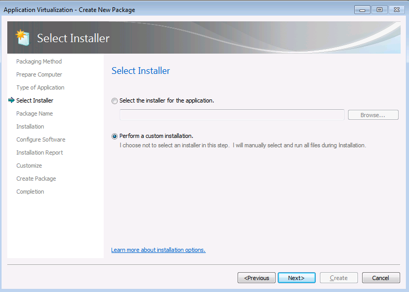
Task: Click the installer path input field
Action: pyautogui.click(x=232, y=115)
